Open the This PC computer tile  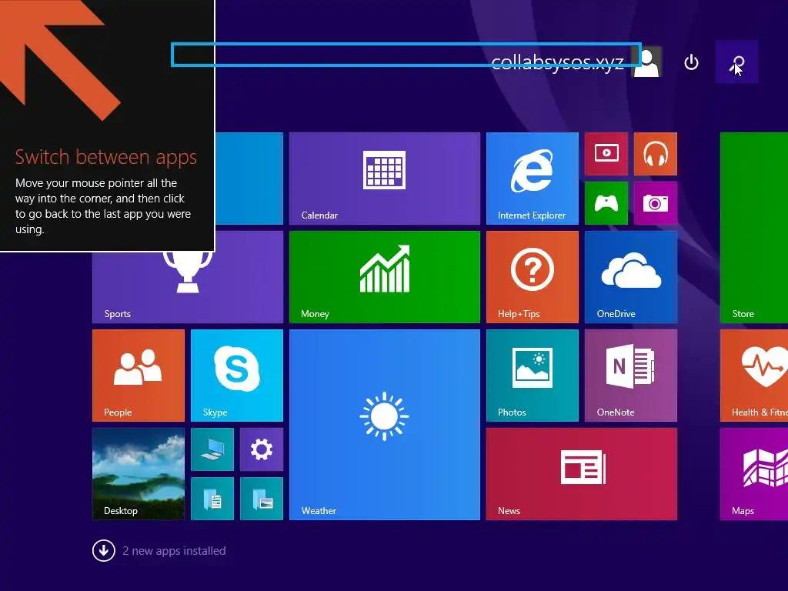point(212,449)
